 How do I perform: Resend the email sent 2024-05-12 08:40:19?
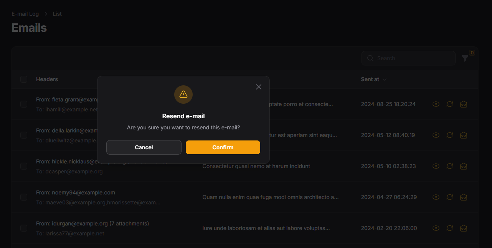450,135
